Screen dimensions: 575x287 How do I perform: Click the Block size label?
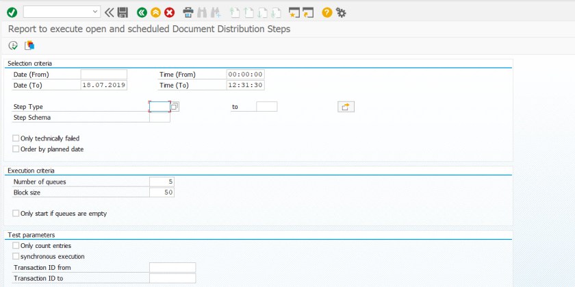click(27, 192)
